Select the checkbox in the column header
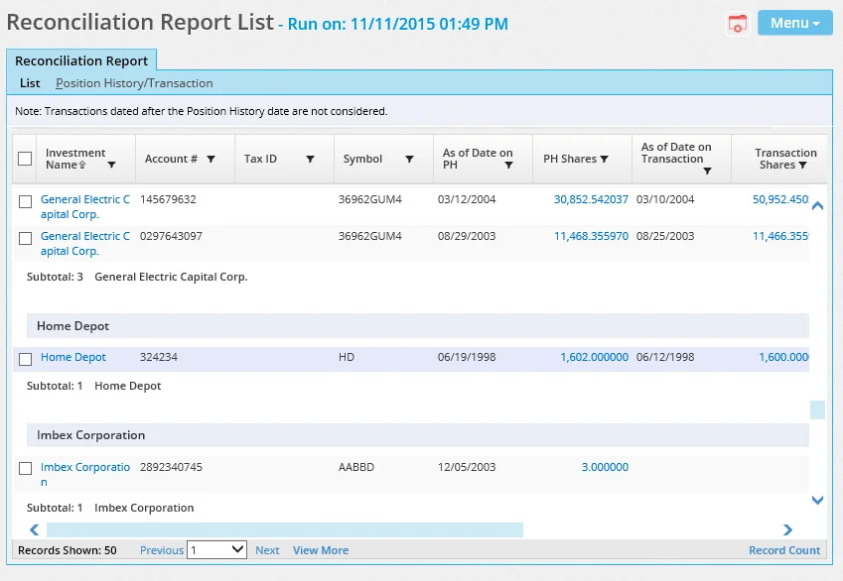 25,158
